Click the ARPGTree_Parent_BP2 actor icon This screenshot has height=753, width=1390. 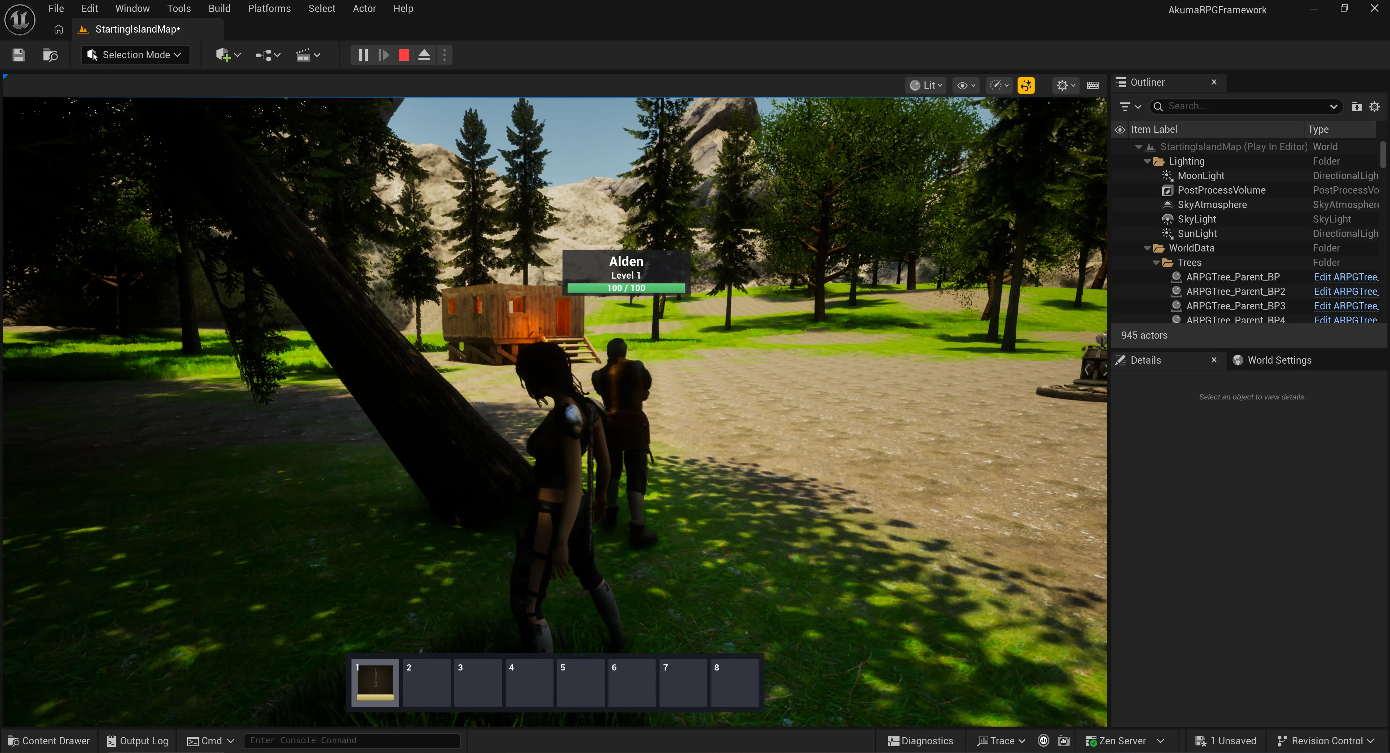pos(1176,291)
